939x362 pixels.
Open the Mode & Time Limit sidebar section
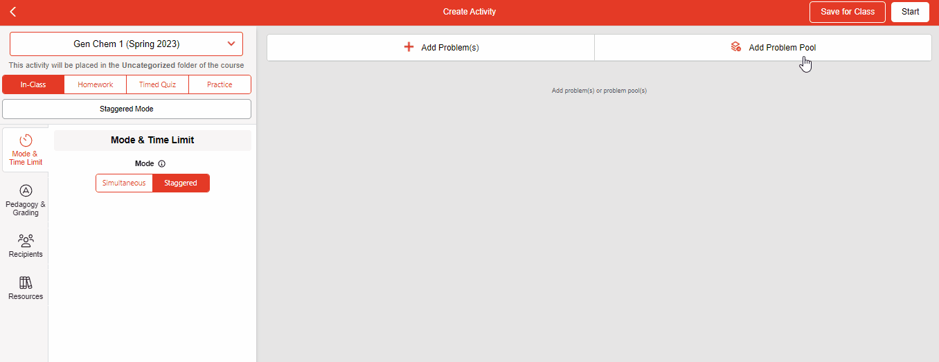(x=26, y=149)
